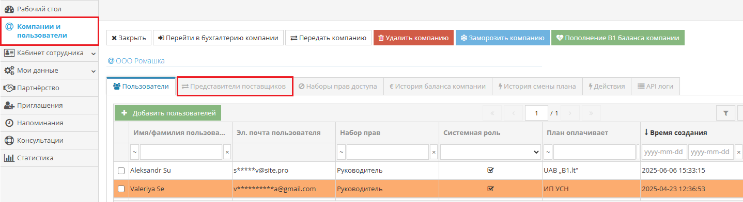This screenshot has width=743, height=202.
Task: Open the Набор прав filter operator ~ button
Action: (341, 152)
